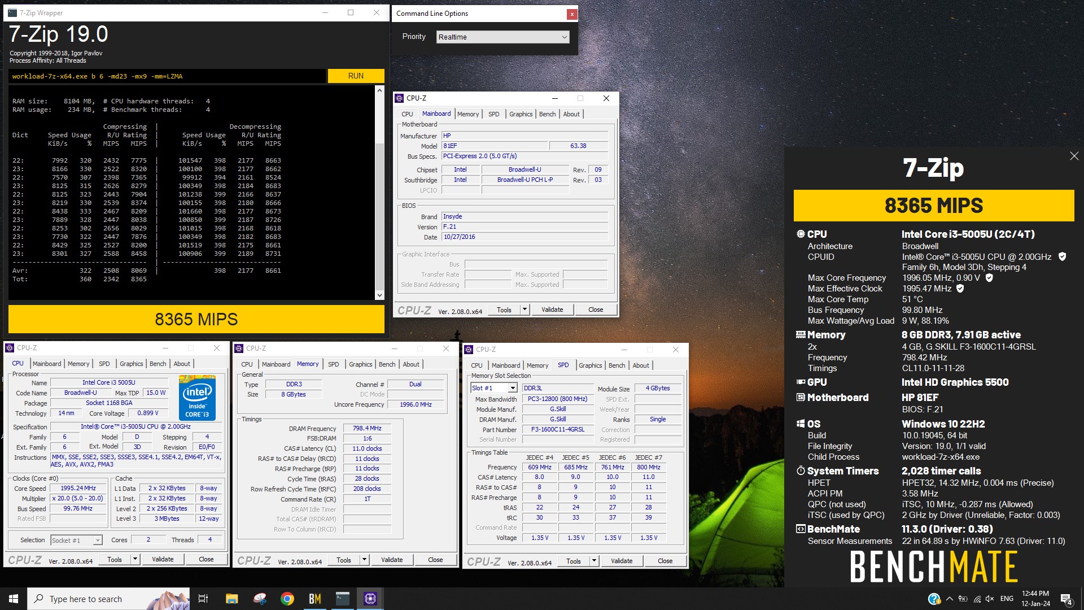Open the Priority Realtime dropdown
This screenshot has width=1084, height=610.
click(x=502, y=37)
